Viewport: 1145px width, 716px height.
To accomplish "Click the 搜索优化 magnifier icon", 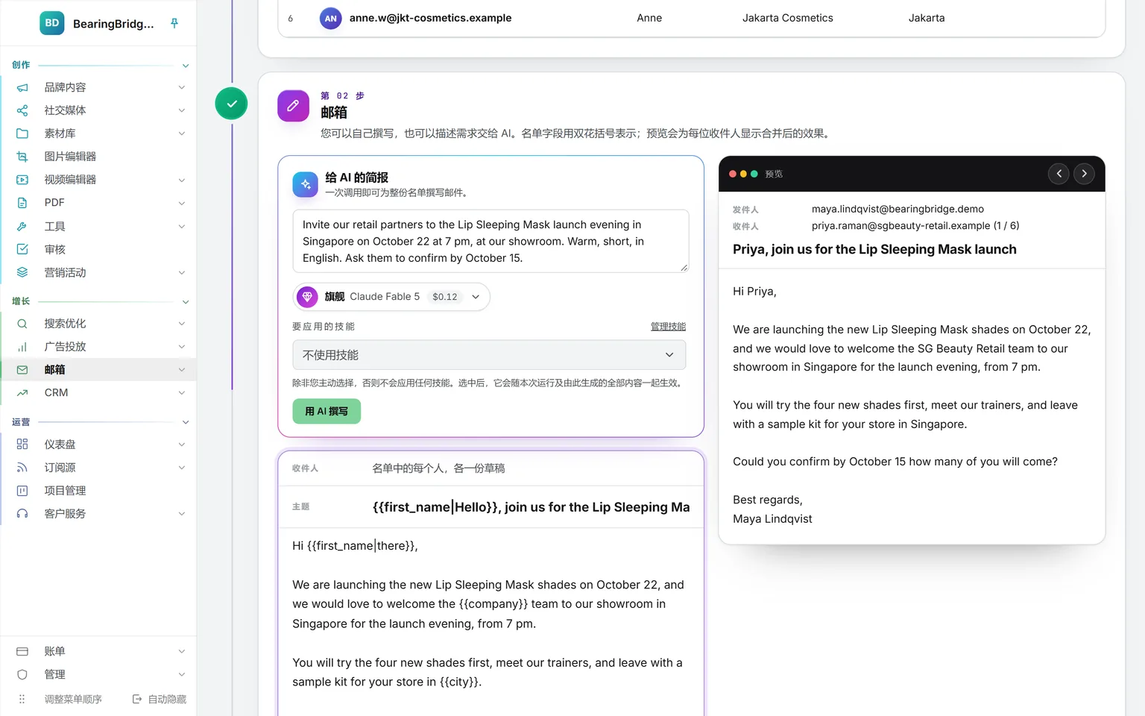I will point(22,324).
